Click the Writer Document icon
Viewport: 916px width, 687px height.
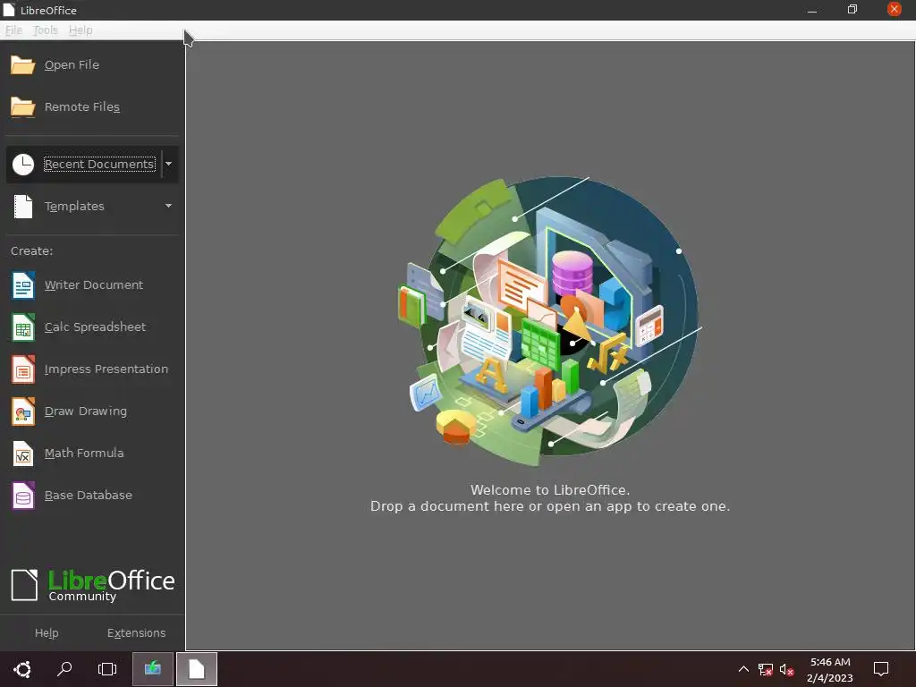tap(22, 285)
